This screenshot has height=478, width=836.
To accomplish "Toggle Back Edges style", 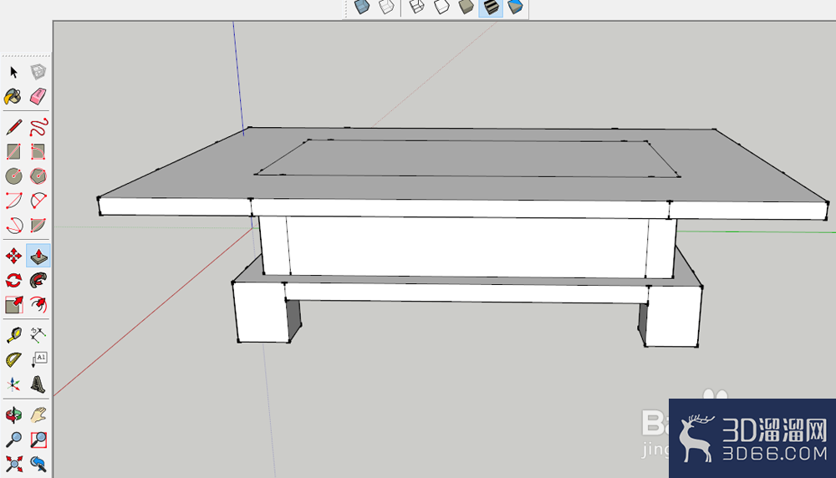I will pos(386,7).
